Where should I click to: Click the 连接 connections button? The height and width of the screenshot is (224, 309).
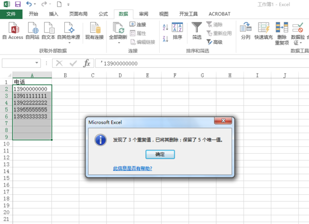(138, 25)
